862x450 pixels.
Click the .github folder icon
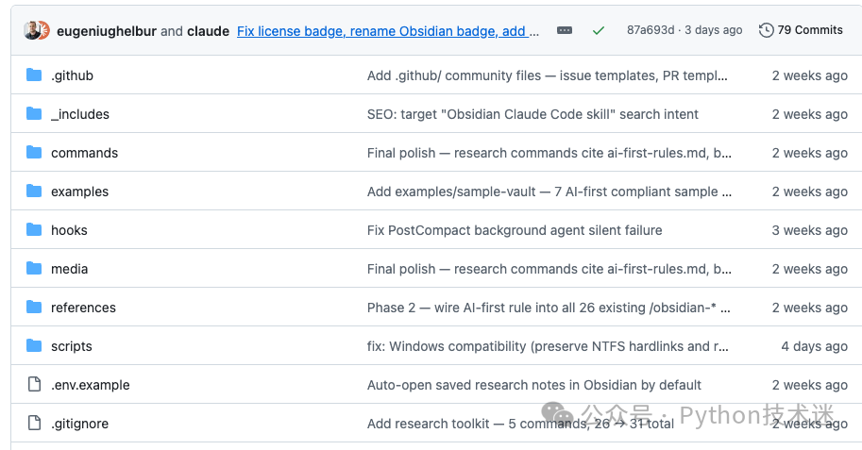34,75
